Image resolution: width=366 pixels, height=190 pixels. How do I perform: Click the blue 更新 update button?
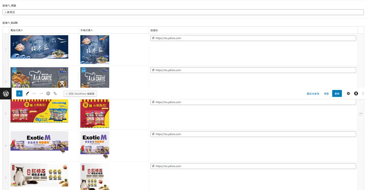tap(337, 94)
